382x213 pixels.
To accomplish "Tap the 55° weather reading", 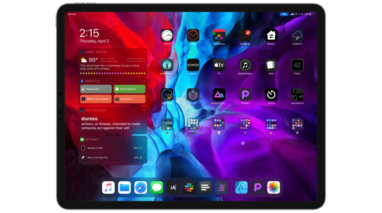I will click(93, 60).
